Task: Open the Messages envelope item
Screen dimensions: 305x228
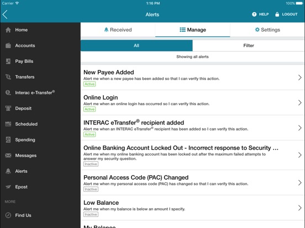Action: tap(40, 155)
